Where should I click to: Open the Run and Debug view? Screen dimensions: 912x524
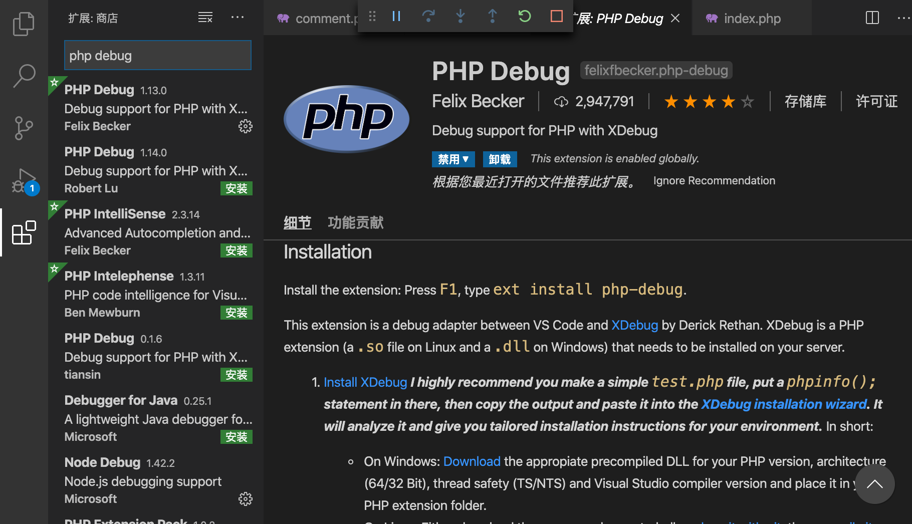coord(25,181)
